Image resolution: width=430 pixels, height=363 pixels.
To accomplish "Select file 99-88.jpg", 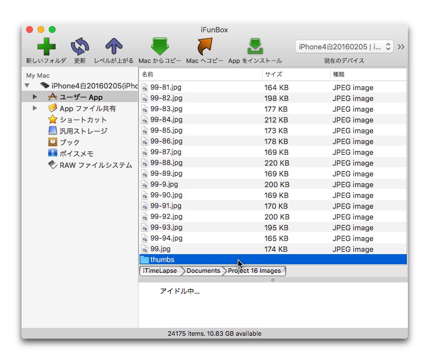I will [x=273, y=163].
